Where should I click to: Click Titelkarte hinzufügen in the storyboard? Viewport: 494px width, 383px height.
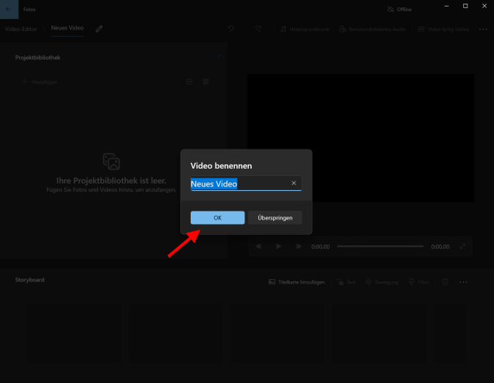tap(296, 282)
